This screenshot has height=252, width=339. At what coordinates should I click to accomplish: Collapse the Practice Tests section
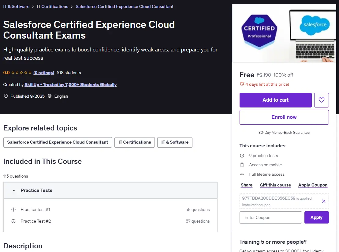coord(110,190)
